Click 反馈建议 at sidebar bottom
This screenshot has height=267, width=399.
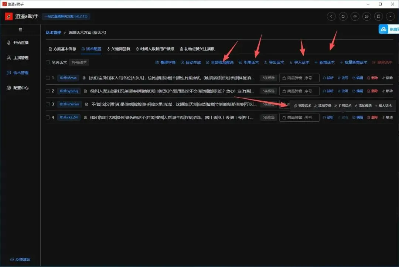point(20,259)
